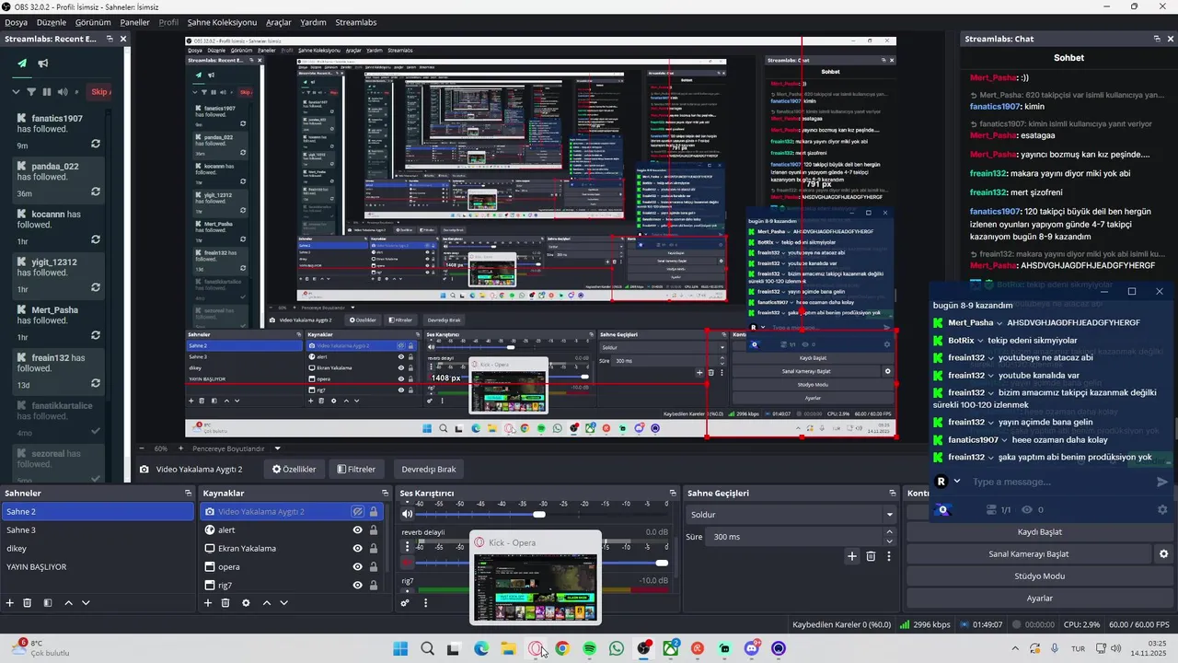Open Filtreler for the selected source
Viewport: 1178px width, 663px height.
[355, 469]
